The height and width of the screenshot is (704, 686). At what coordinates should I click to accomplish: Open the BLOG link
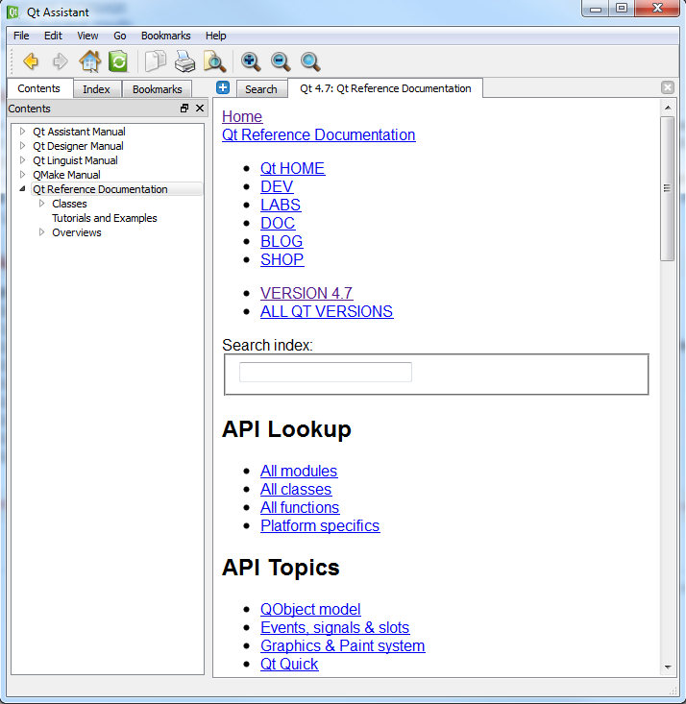[x=282, y=242]
